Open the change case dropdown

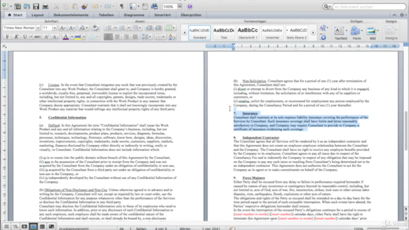tap(84, 28)
